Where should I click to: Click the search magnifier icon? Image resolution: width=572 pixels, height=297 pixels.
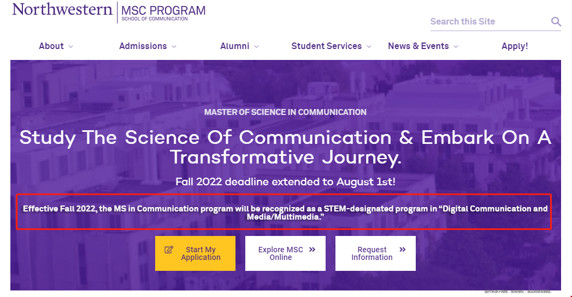tap(556, 22)
